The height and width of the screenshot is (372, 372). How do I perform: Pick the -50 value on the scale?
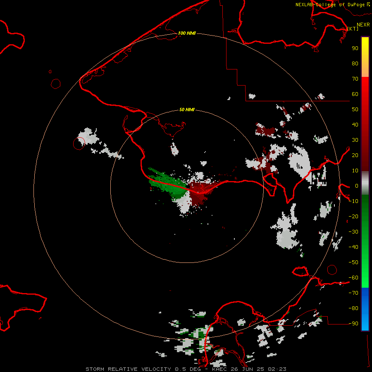tap(353, 262)
